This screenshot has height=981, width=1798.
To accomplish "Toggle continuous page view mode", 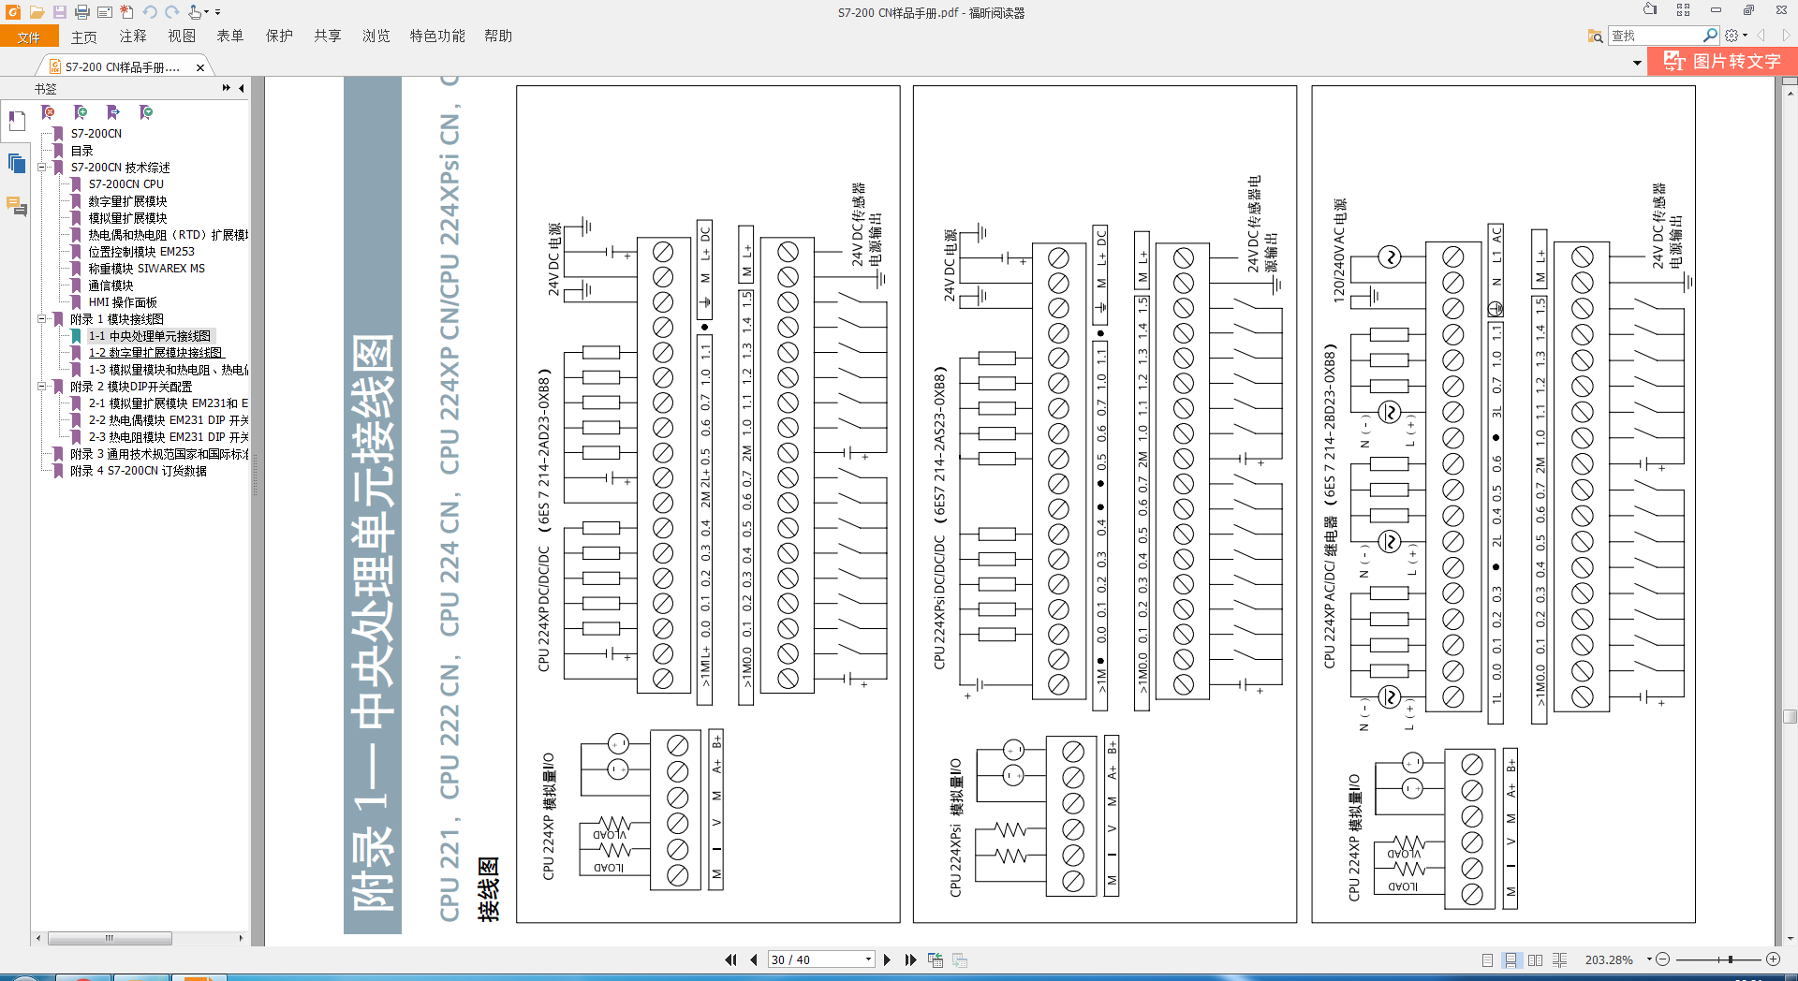I will [1511, 959].
